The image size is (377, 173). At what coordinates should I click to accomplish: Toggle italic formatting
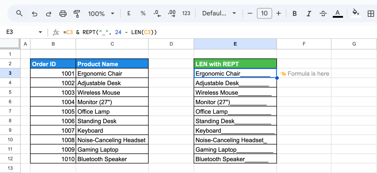click(309, 13)
